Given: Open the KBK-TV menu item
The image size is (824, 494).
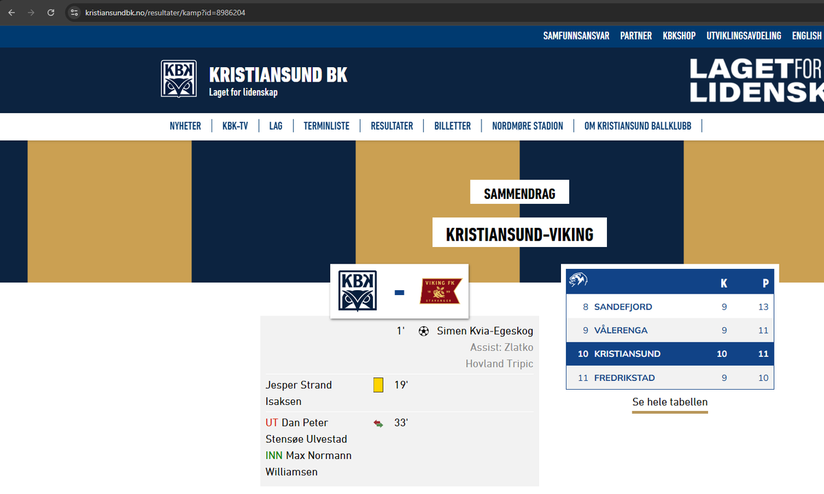Looking at the screenshot, I should tap(236, 126).
